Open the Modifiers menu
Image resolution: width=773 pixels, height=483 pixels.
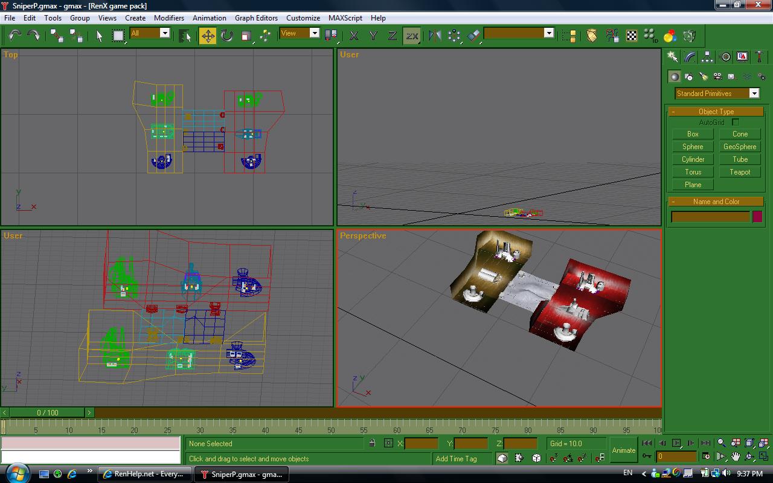tap(168, 18)
